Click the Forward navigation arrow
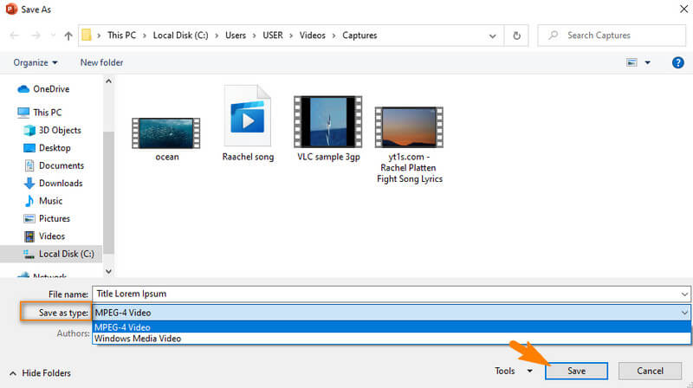Image resolution: width=693 pixels, height=388 pixels. coord(36,36)
